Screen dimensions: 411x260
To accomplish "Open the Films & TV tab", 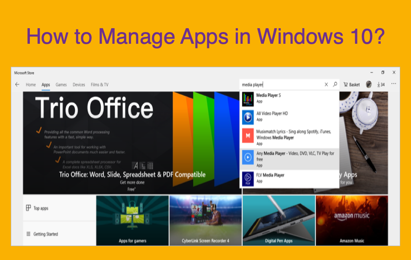I will pyautogui.click(x=100, y=84).
